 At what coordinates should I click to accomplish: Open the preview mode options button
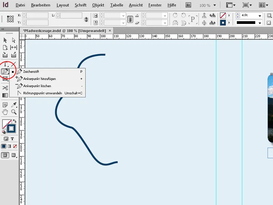click(x=14, y=155)
